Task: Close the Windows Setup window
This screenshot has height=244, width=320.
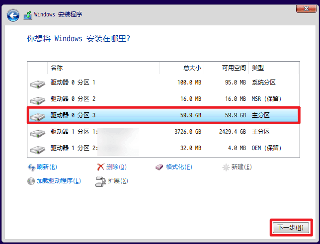Action: point(306,8)
